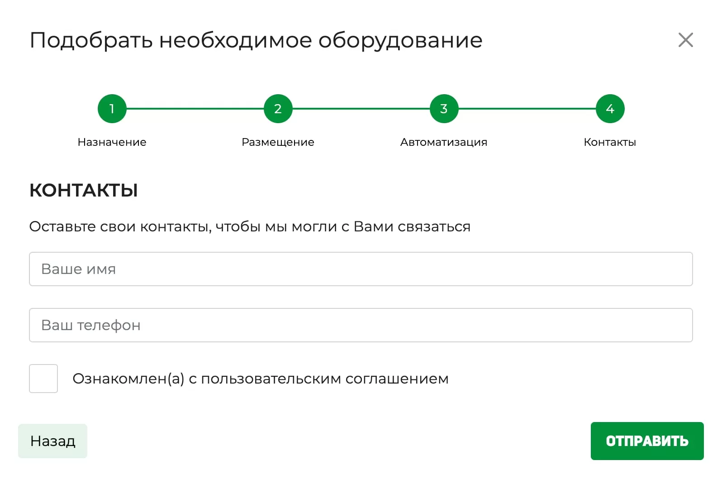Image resolution: width=722 pixels, height=480 pixels.
Task: Focus the Ваш телефон input field
Action: 361,325
